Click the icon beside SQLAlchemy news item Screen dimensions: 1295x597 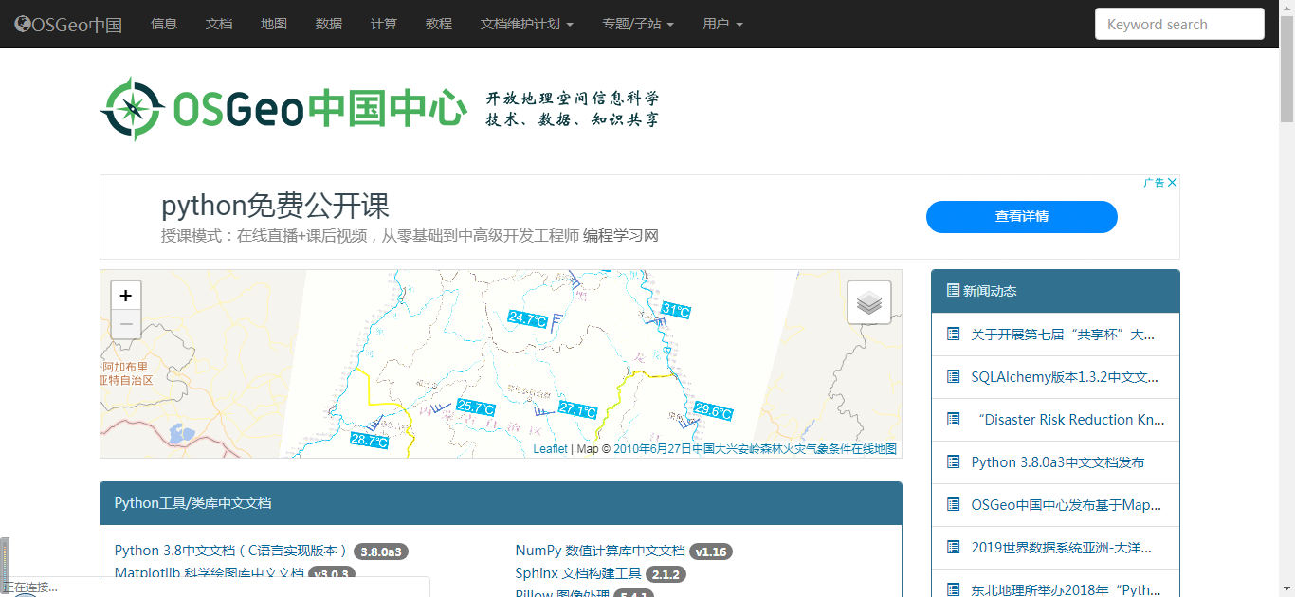click(954, 376)
